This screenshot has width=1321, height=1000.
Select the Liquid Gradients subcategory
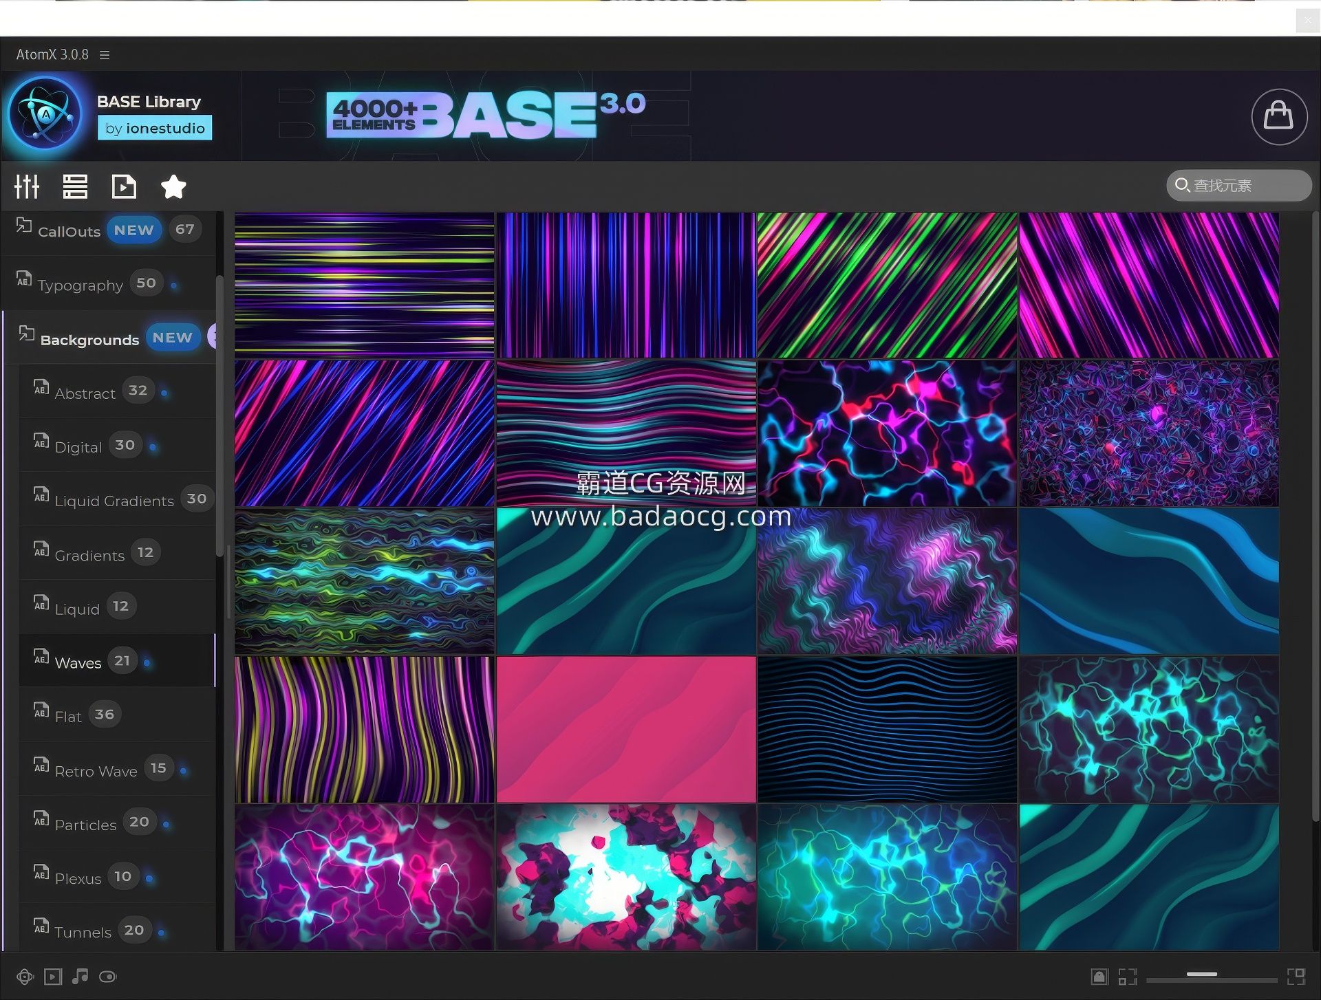pos(117,499)
